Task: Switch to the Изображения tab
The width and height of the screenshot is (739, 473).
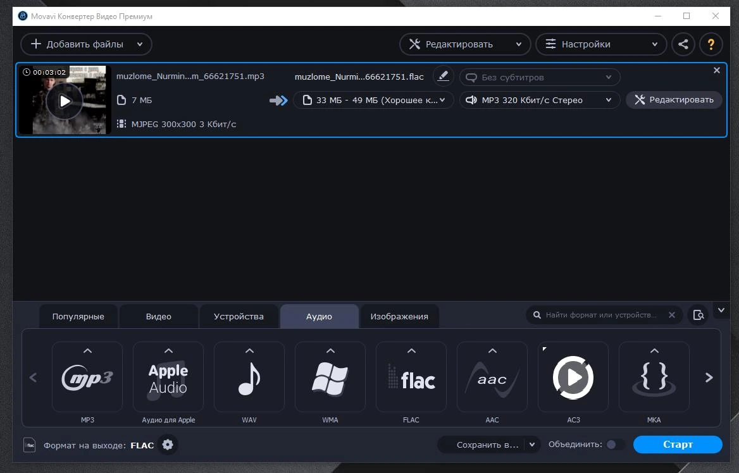Action: coord(399,316)
